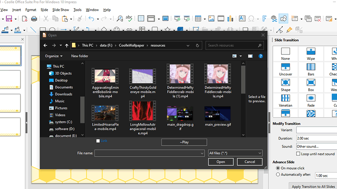Click the Help icon in Open dialog
This screenshot has width=337, height=189.
click(261, 56)
